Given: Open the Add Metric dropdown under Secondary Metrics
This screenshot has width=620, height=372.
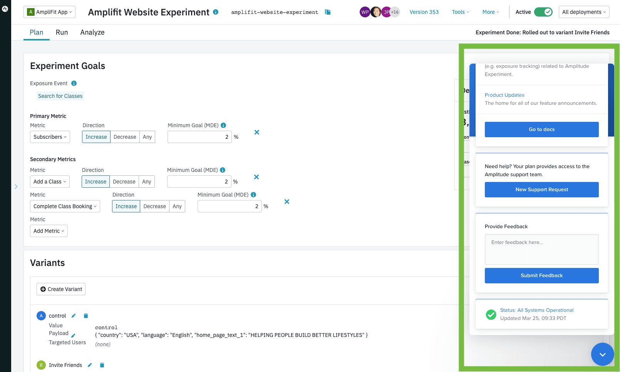Looking at the screenshot, I should tap(49, 231).
